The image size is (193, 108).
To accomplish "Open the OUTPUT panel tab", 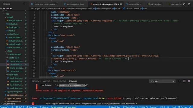I will pyautogui.click(x=46, y=81).
